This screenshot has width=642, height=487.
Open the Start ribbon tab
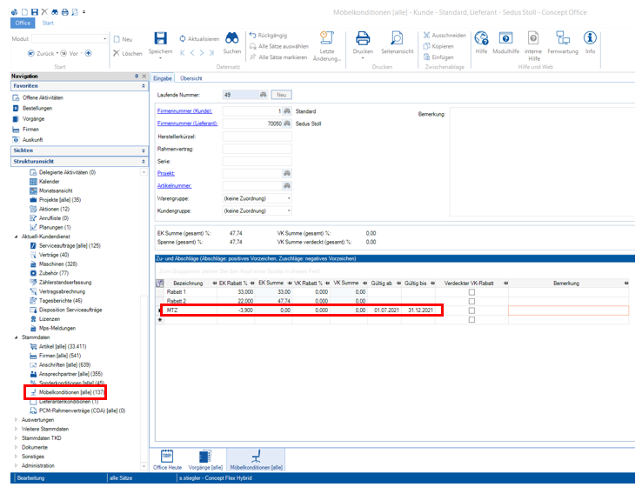(46, 23)
